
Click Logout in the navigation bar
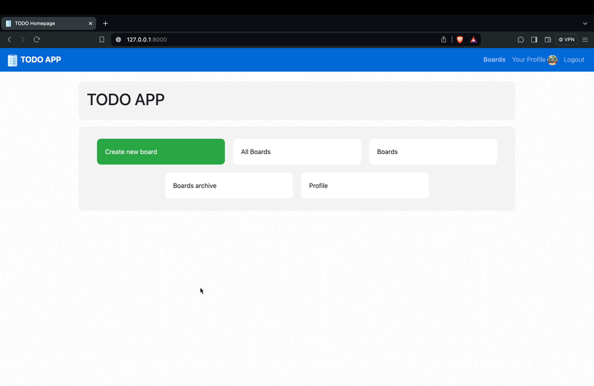(x=574, y=59)
